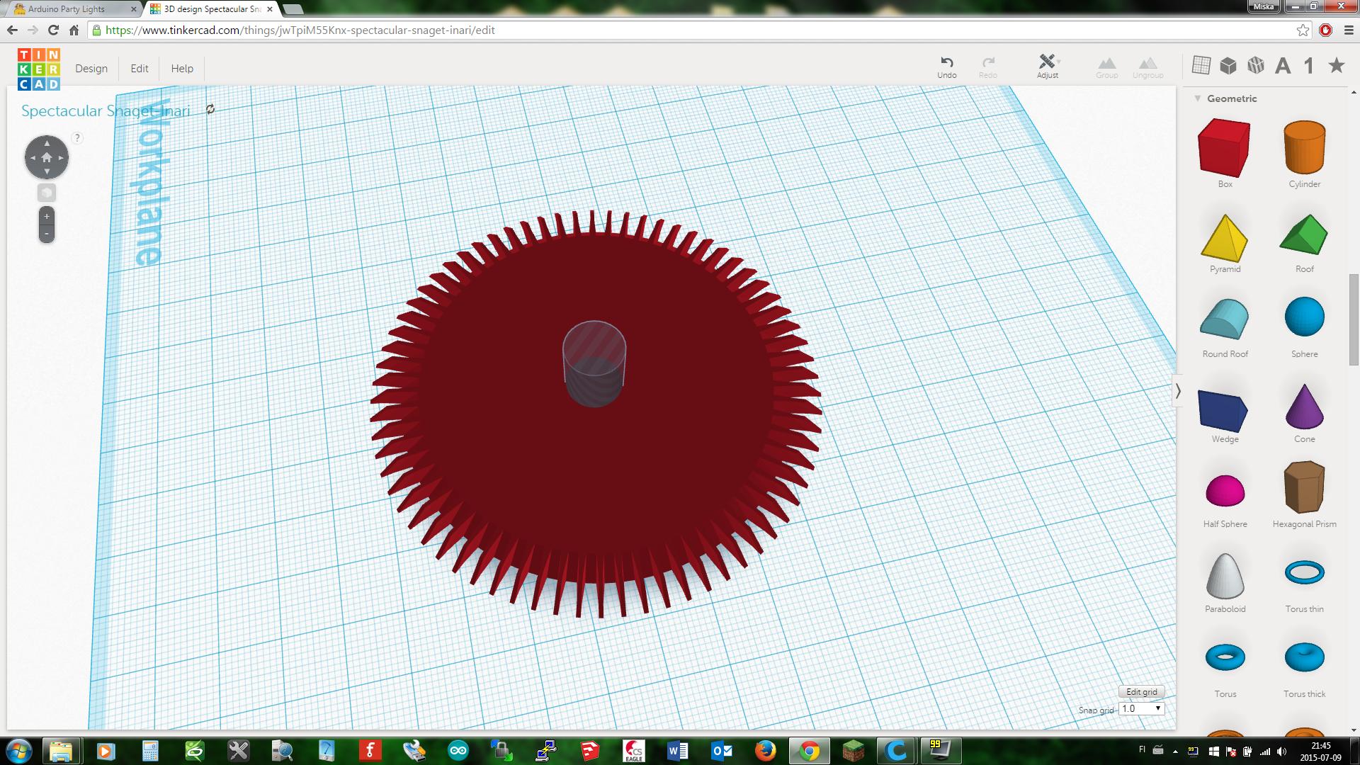The image size is (1360, 765).
Task: Open the Windows Start menu
Action: 18,750
